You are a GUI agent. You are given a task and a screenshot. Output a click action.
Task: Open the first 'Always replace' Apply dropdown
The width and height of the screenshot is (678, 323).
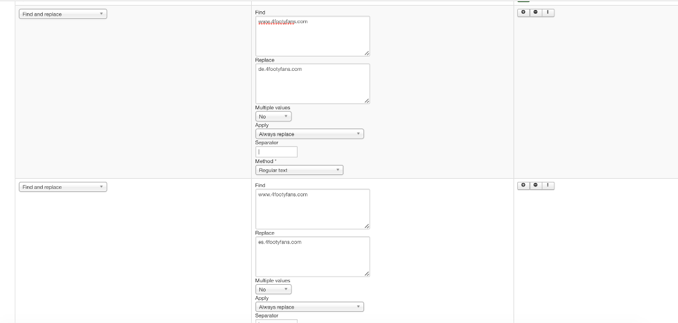[309, 134]
